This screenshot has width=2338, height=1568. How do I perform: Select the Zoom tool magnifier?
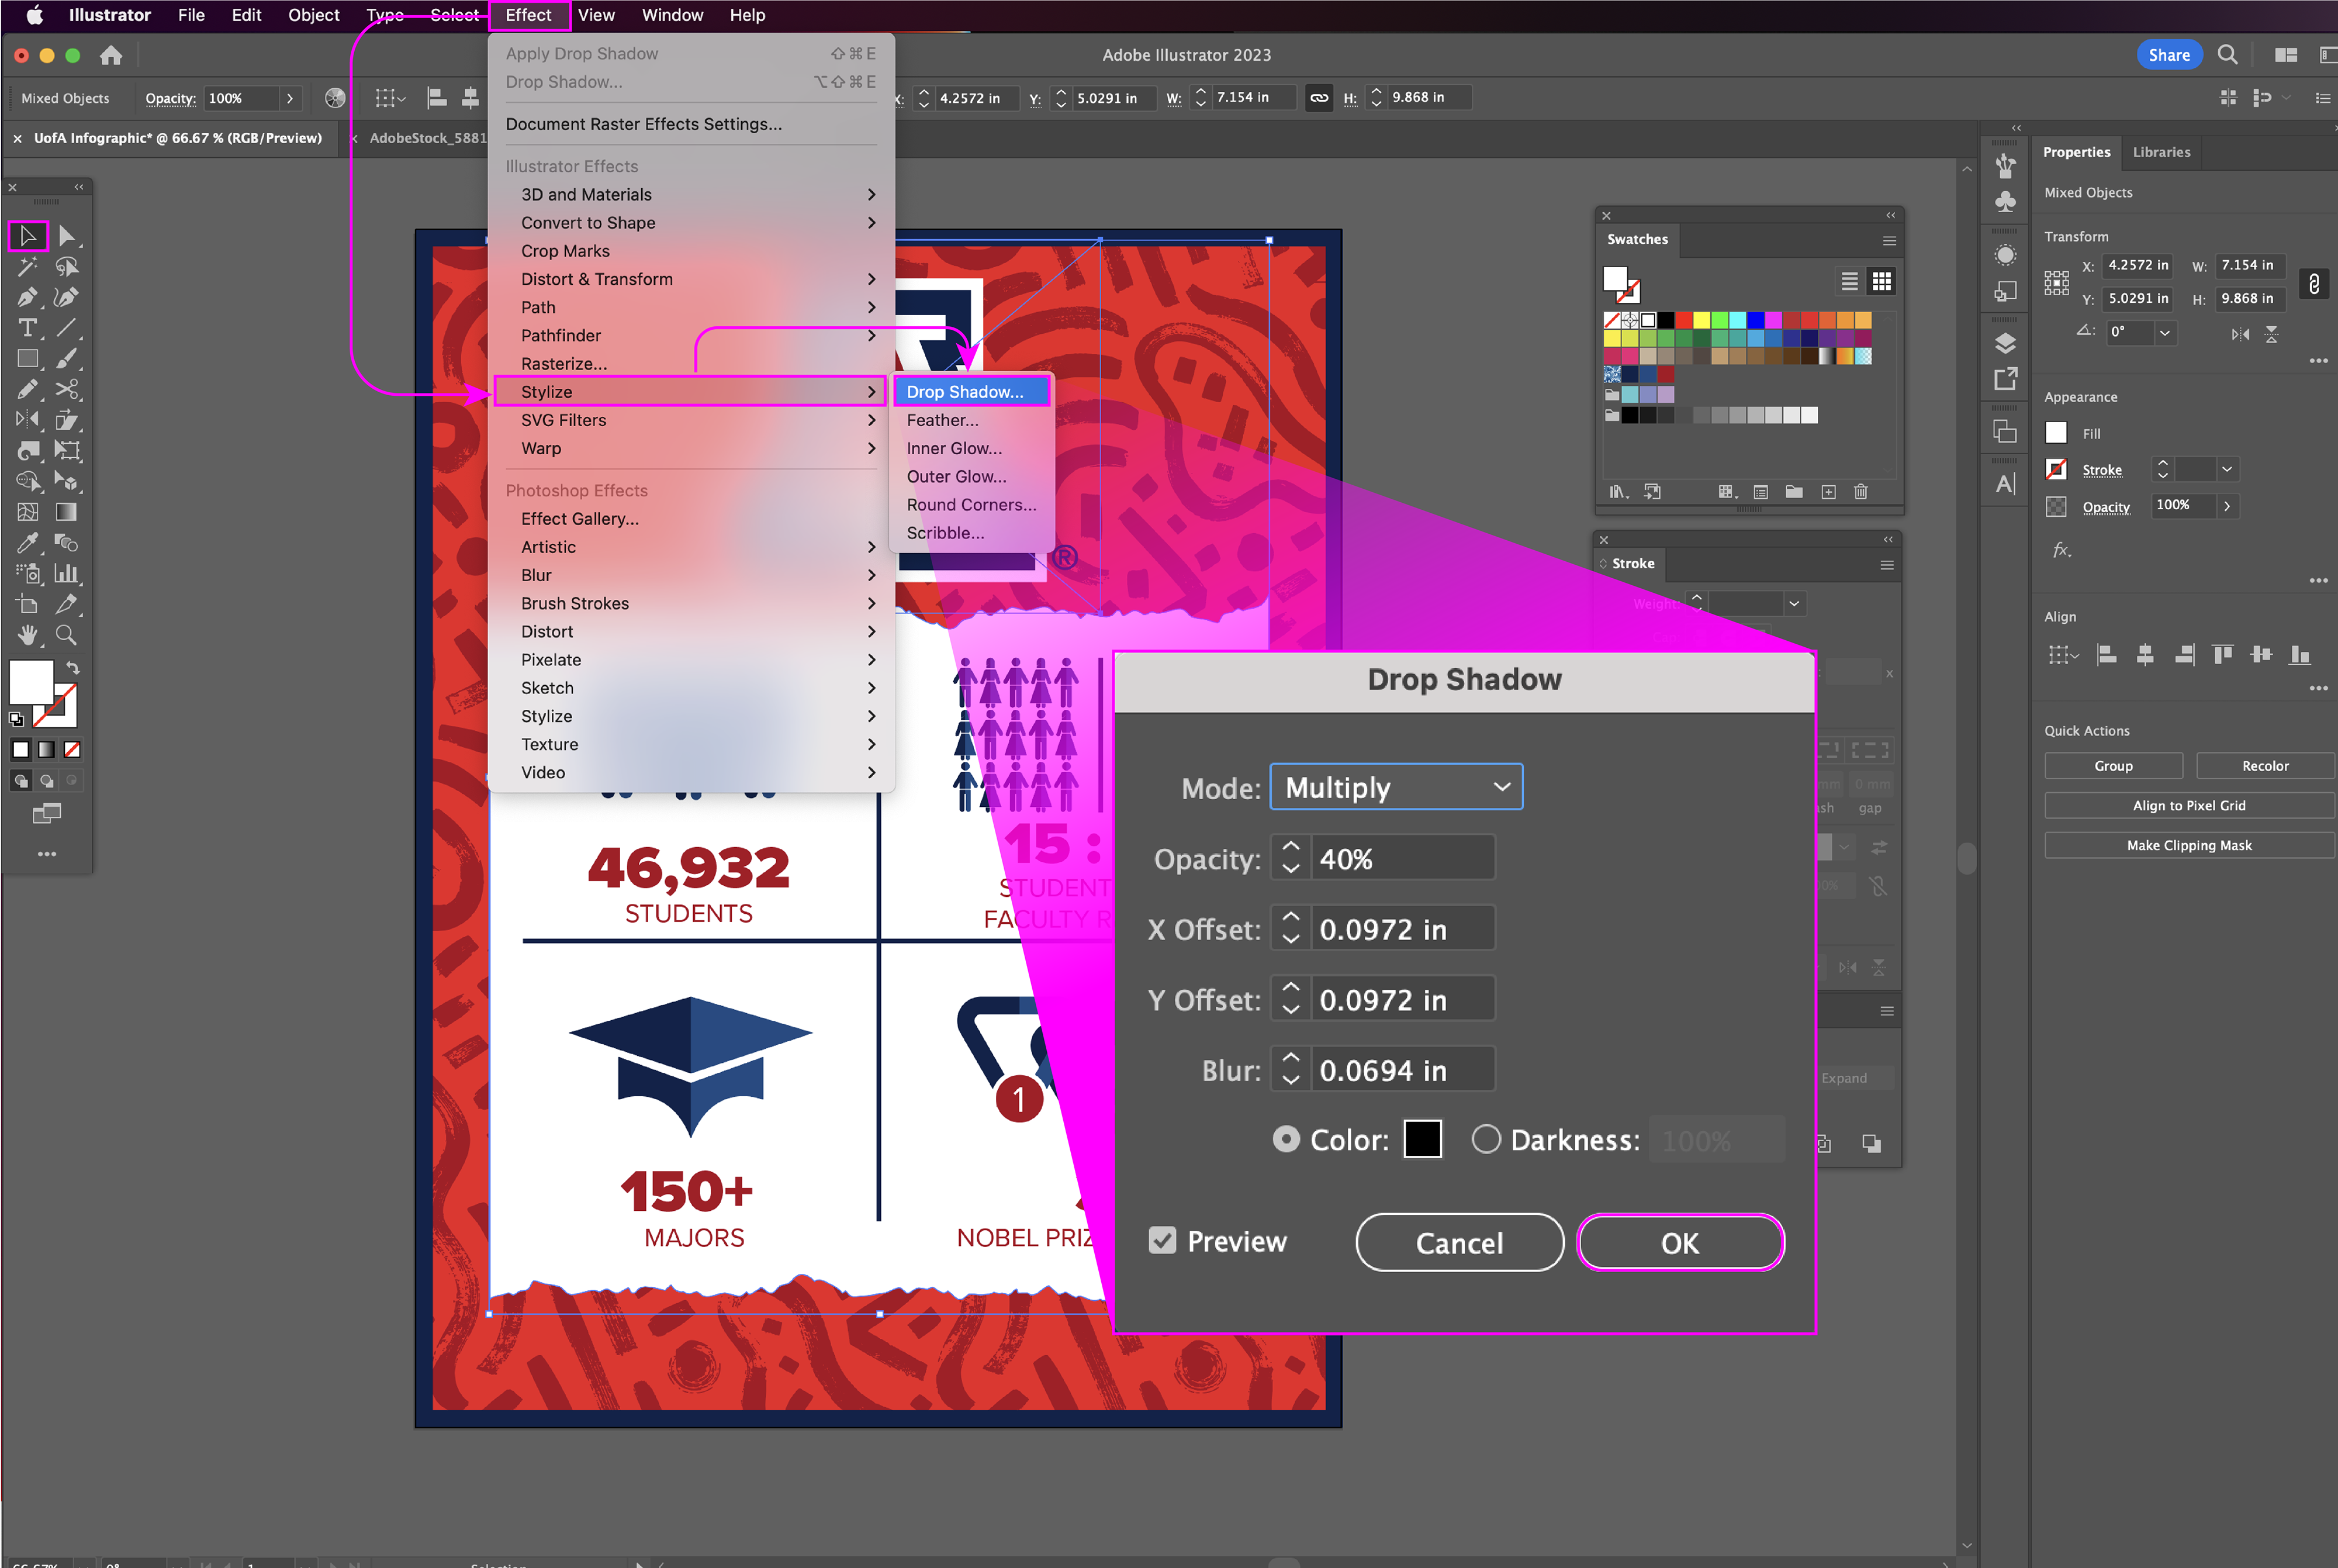click(x=66, y=635)
